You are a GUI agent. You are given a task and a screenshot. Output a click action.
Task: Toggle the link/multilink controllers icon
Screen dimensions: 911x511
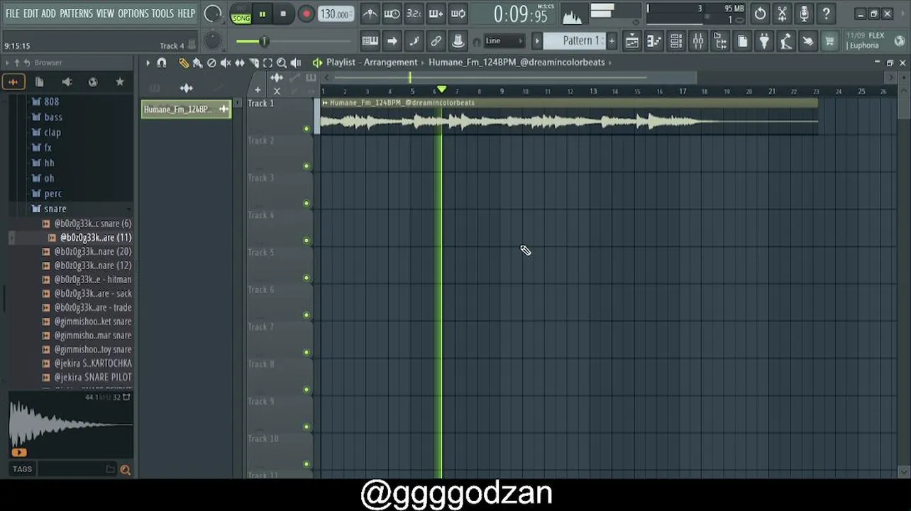point(436,41)
